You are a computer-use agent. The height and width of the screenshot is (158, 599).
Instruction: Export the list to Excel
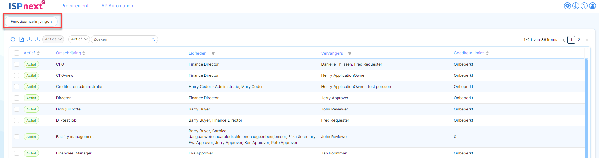click(x=22, y=39)
